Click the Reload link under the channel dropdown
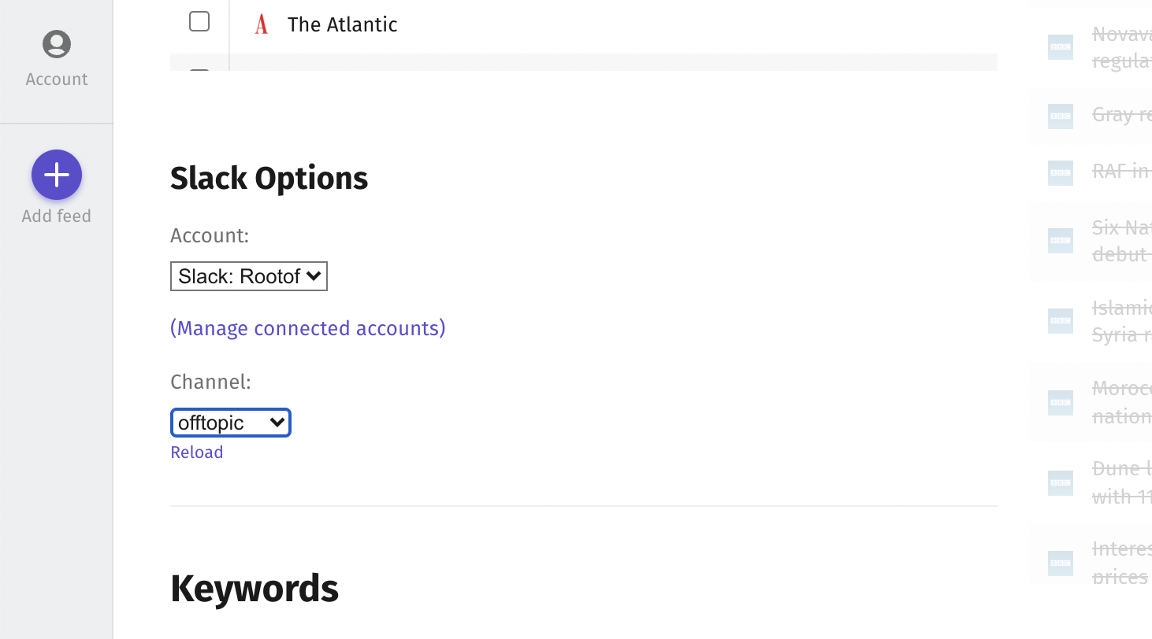1152x639 pixels. pos(196,452)
